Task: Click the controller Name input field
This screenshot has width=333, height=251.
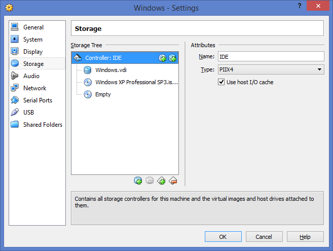Action: click(271, 57)
